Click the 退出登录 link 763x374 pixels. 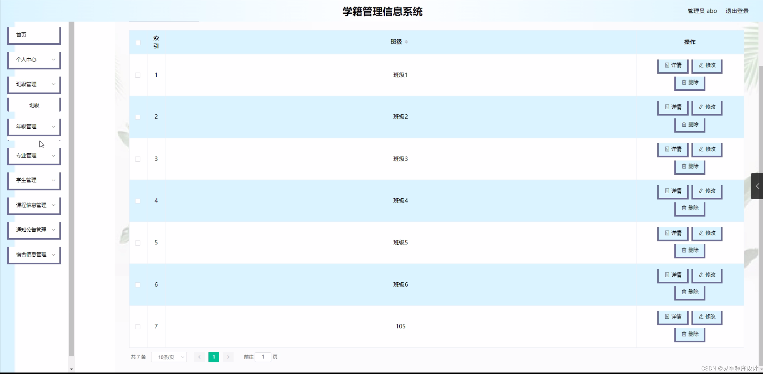click(x=737, y=11)
